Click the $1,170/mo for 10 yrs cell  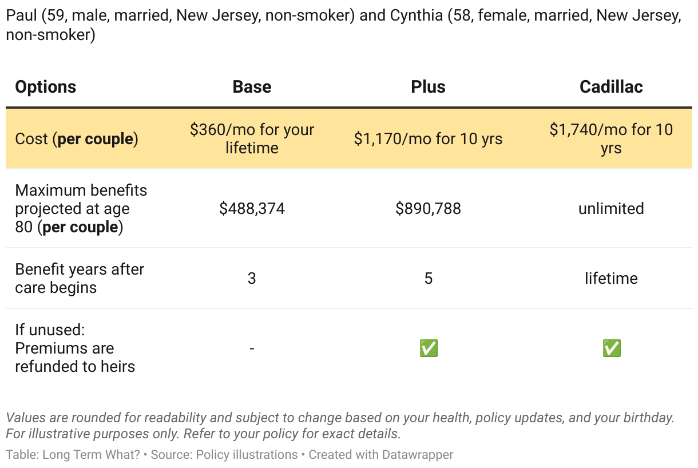428,139
